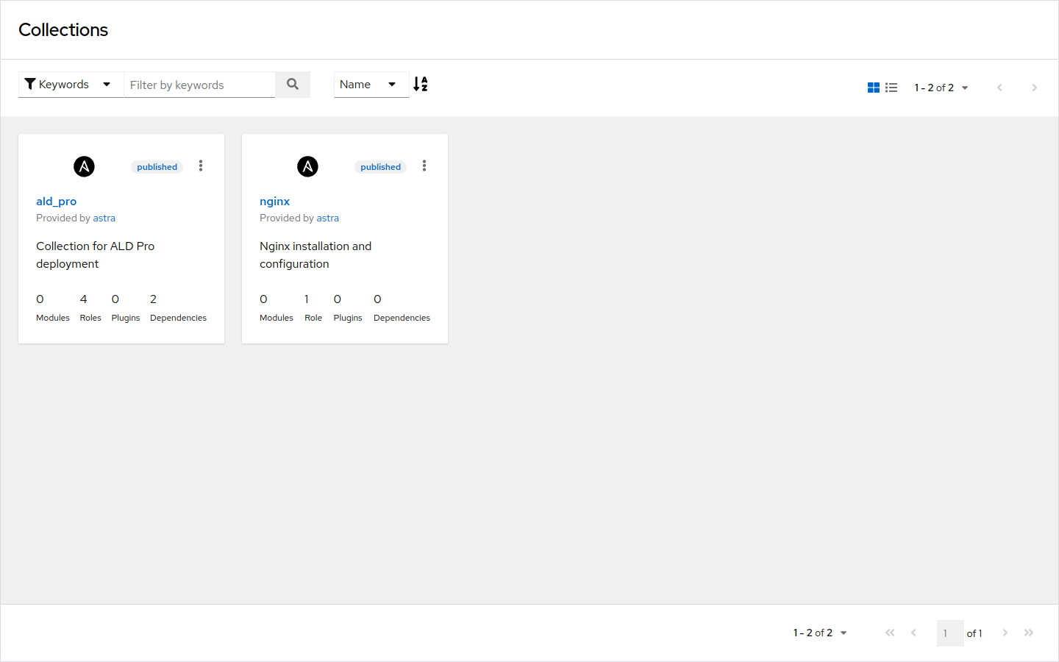The width and height of the screenshot is (1059, 662).
Task: Toggle the alphabetical sort direction icon
Action: (421, 85)
